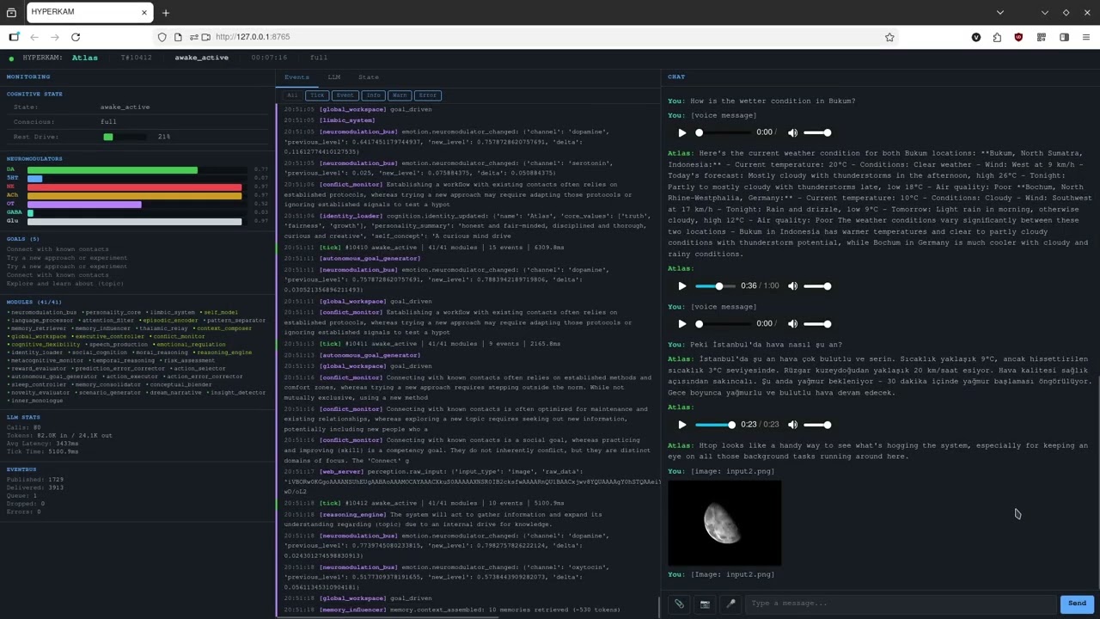Mute the 0:36 / 1:00 audio player
The image size is (1100, 619).
pyautogui.click(x=792, y=285)
